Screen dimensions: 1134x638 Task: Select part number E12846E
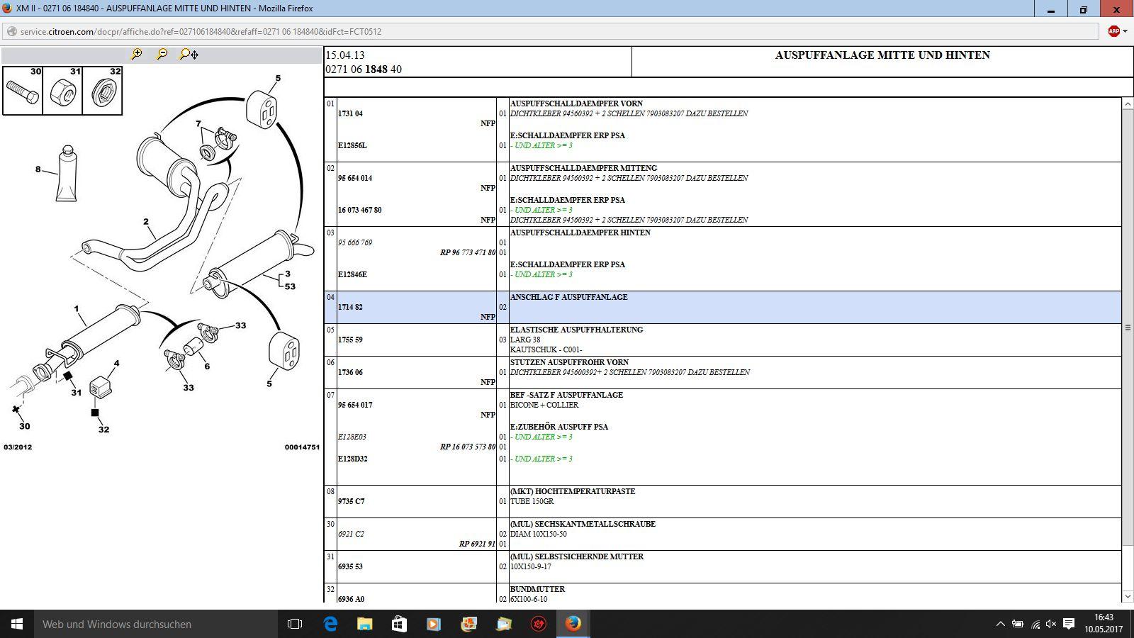point(352,274)
